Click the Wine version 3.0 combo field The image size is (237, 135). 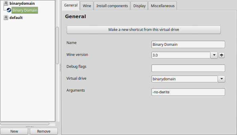click(x=181, y=55)
